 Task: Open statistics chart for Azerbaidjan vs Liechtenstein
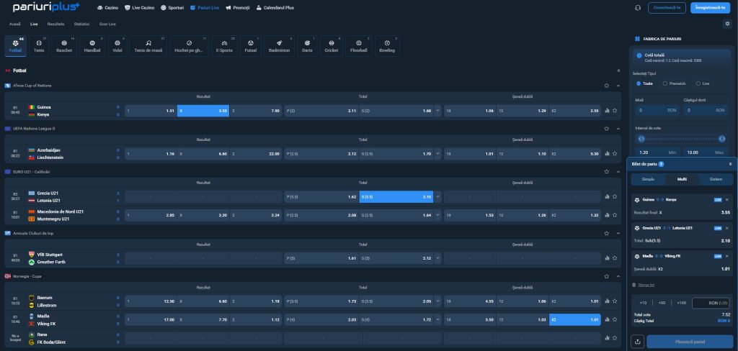607,154
